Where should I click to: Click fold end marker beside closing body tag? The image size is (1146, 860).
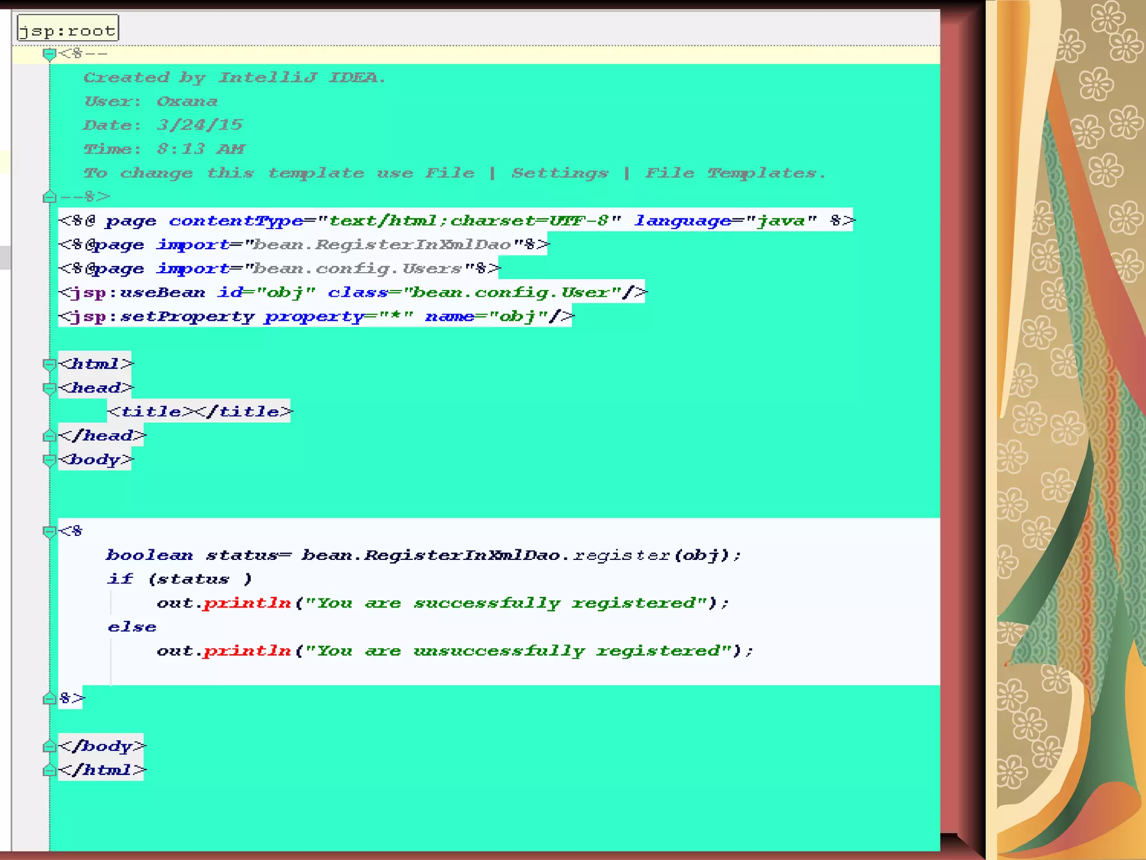(49, 746)
